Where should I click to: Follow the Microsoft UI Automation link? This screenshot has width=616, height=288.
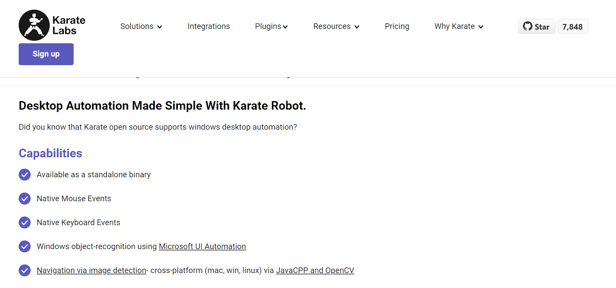(x=202, y=246)
